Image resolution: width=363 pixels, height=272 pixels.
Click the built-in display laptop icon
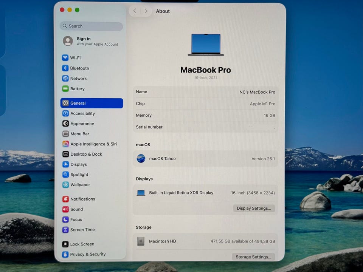click(x=141, y=193)
